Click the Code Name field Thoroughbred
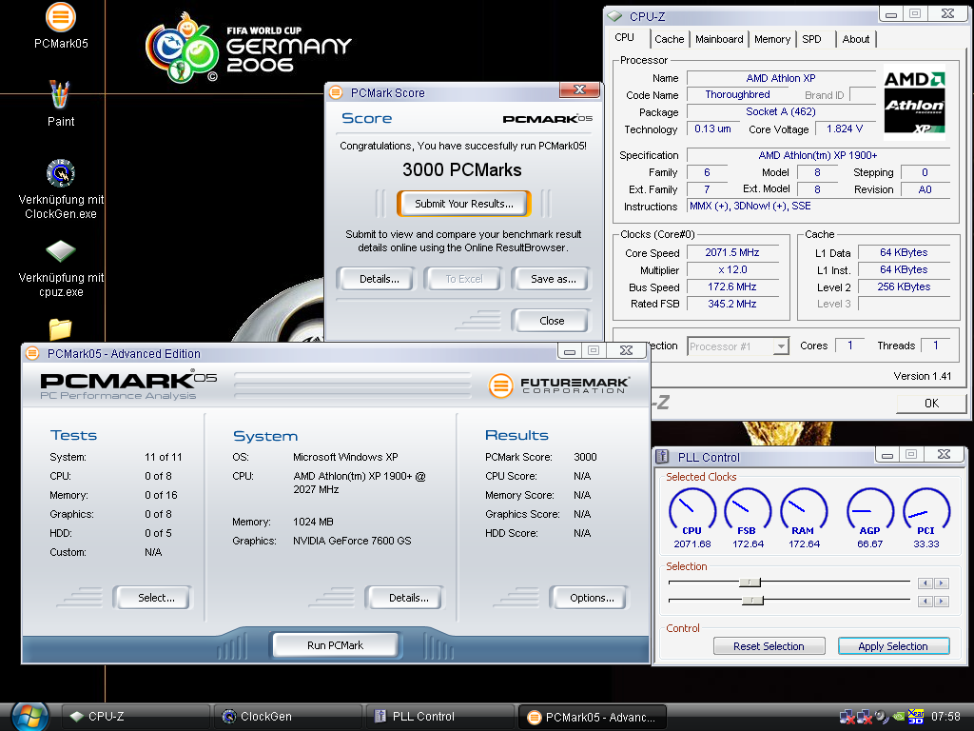This screenshot has width=974, height=731. tap(737, 94)
